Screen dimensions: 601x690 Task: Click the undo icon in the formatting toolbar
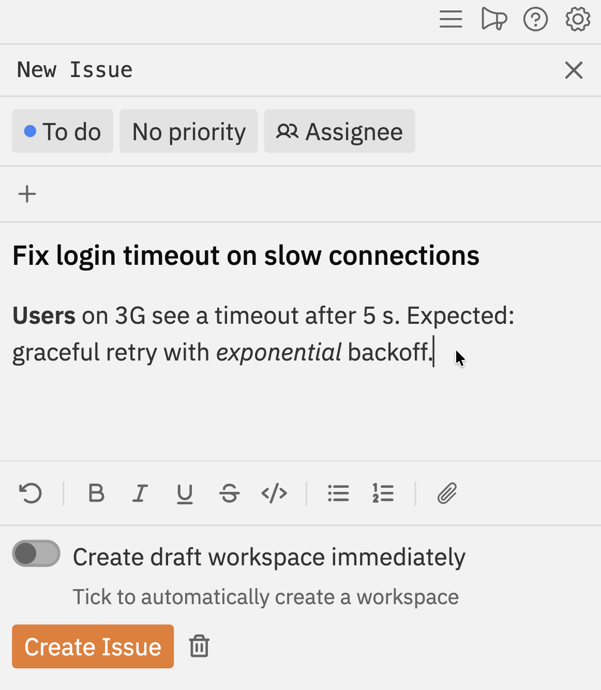tap(29, 493)
